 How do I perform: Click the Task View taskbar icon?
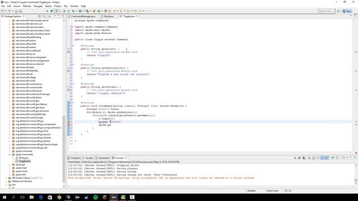[22, 197]
